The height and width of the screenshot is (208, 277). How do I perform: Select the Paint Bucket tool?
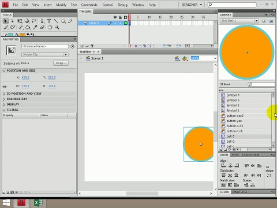(28, 27)
